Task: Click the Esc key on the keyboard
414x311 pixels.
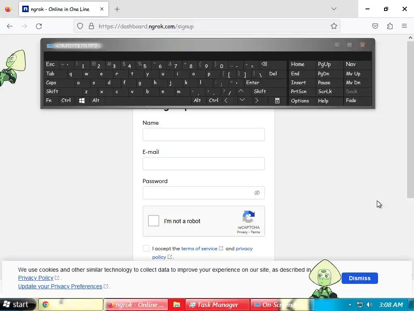Action: tap(51, 64)
